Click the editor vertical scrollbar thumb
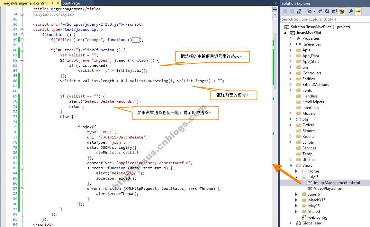370x227 pixels. pos(275,61)
